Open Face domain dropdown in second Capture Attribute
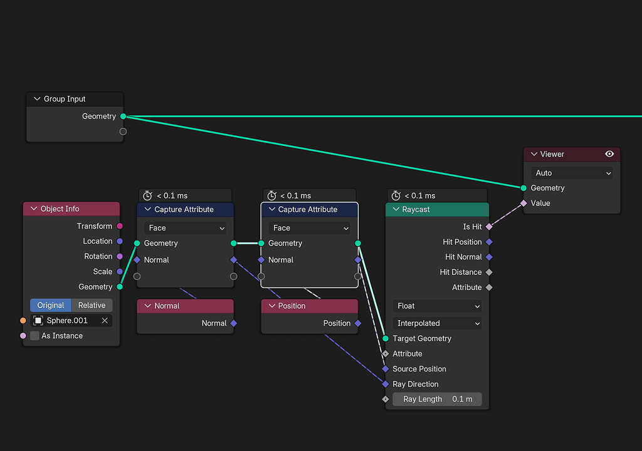The width and height of the screenshot is (642, 451). click(x=310, y=228)
